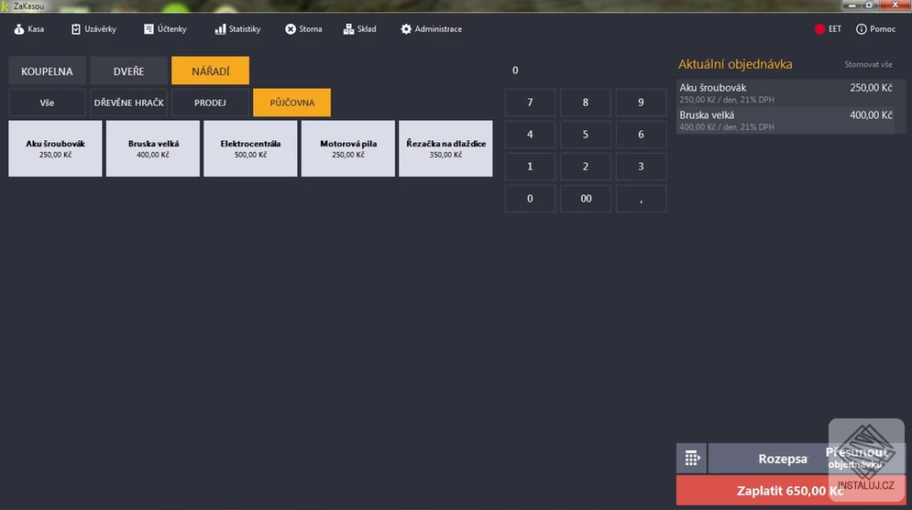Screen dimensions: 912x510
Task: Click Přesunout objednávku button
Action: 856,458
